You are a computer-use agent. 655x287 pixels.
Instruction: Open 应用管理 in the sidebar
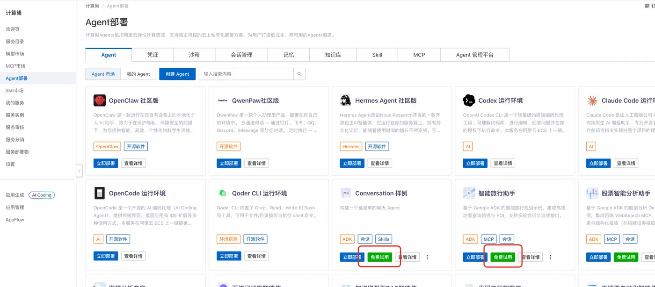15,208
